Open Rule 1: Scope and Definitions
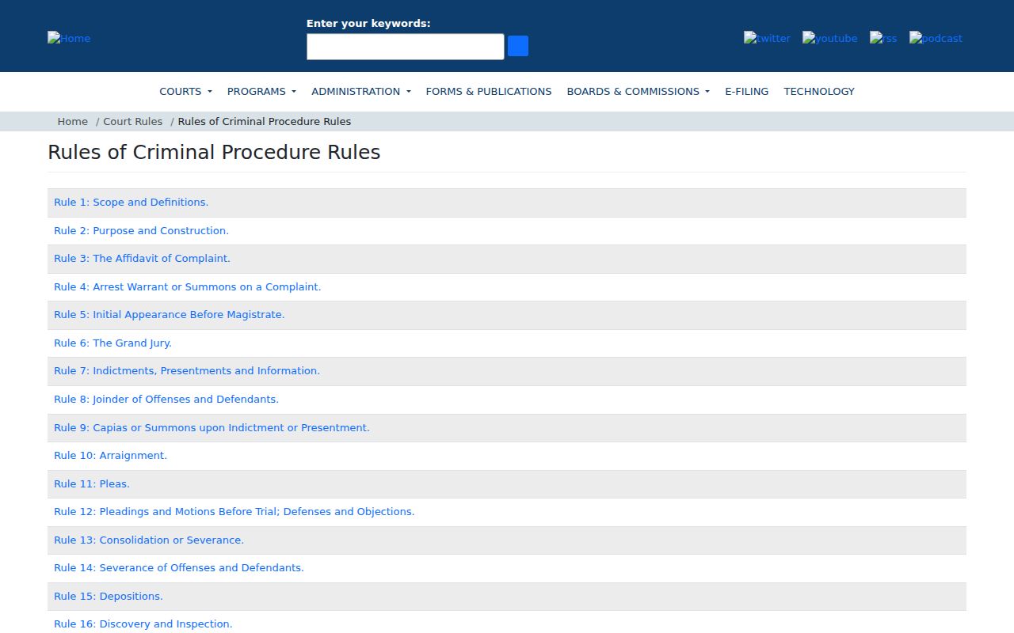The image size is (1014, 633). point(131,203)
